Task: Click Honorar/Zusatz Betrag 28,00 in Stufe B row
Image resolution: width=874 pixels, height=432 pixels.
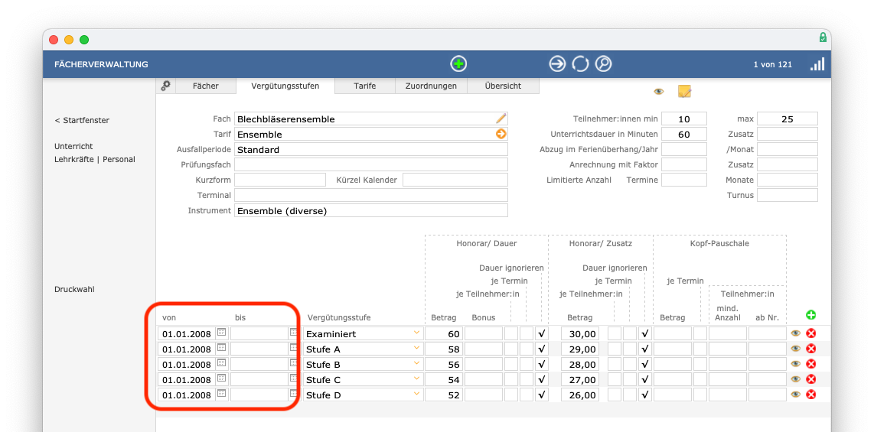Action: point(580,365)
